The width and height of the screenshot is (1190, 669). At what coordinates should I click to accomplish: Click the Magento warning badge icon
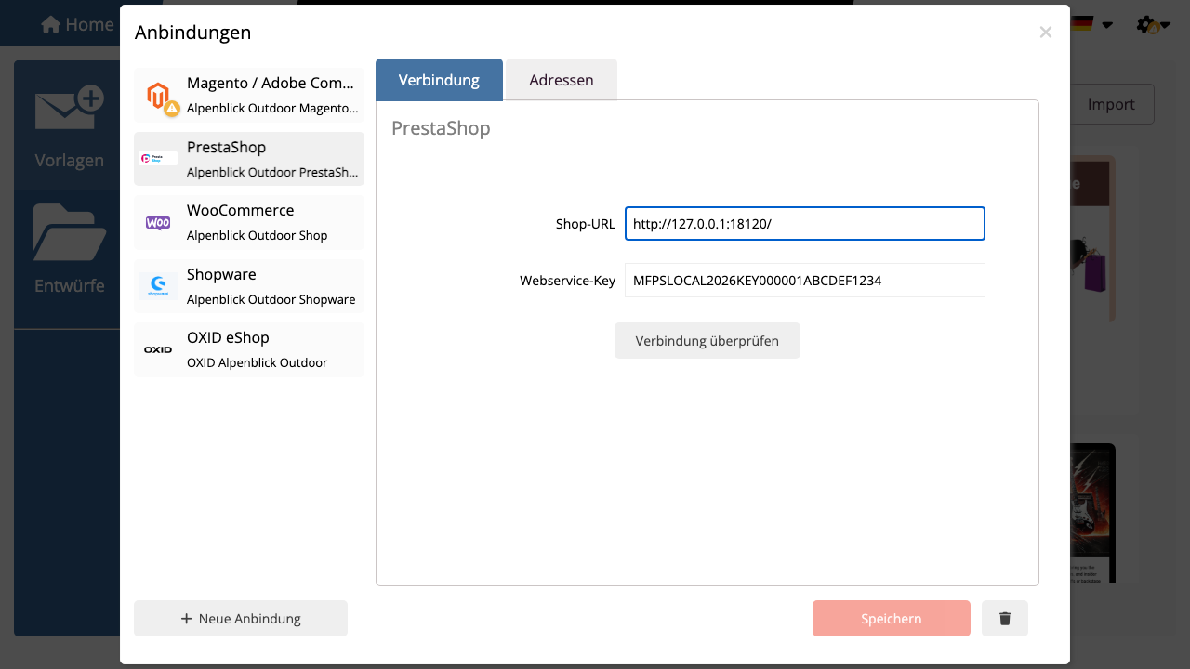172,109
